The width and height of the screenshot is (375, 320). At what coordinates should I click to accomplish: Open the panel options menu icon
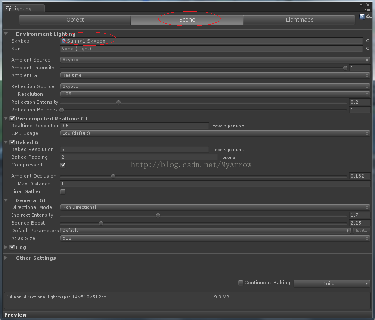coord(367,9)
